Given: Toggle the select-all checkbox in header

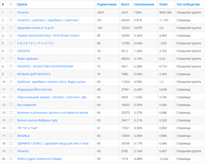Looking at the screenshot, I should (11, 4).
